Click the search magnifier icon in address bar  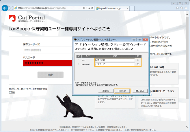[x=84, y=8]
